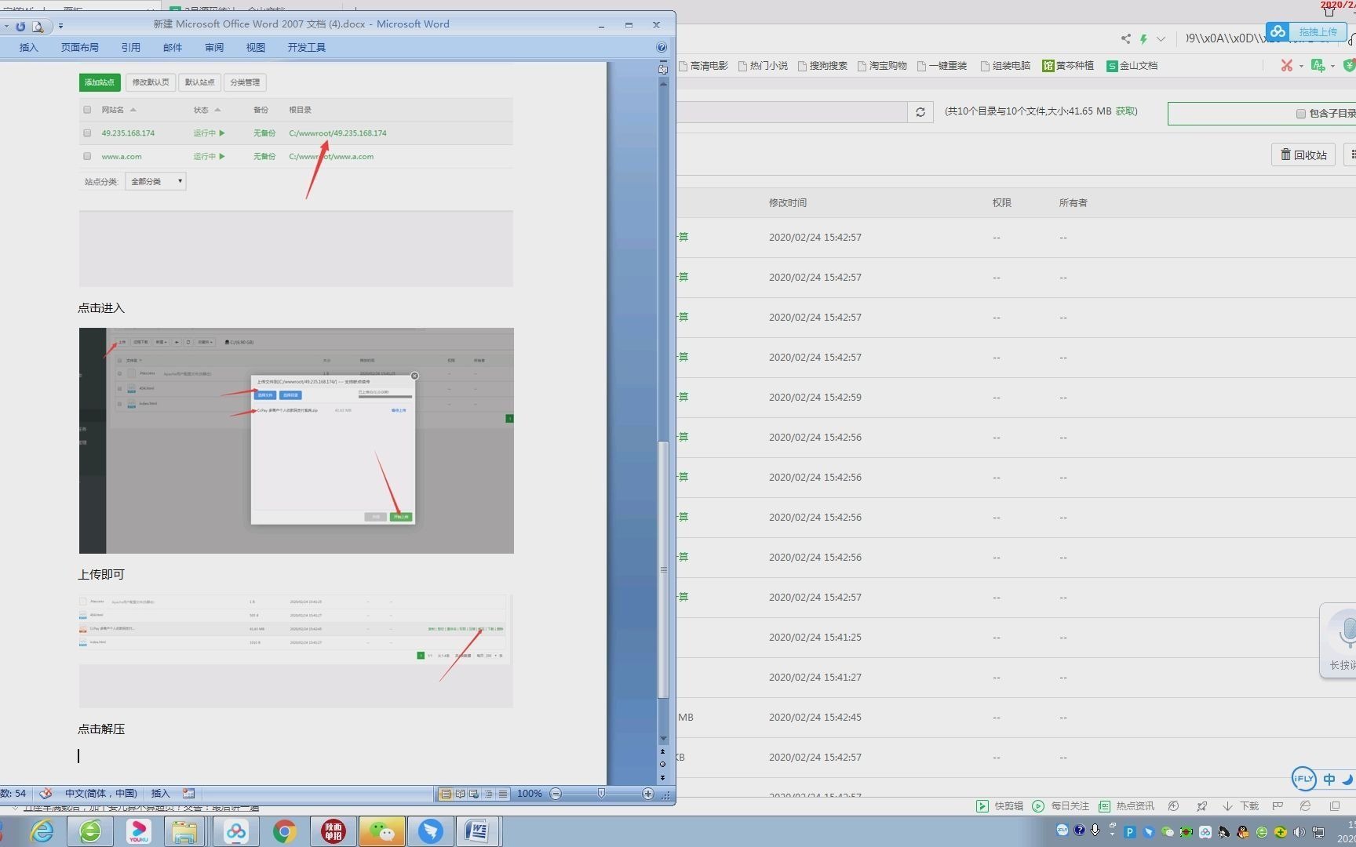The width and height of the screenshot is (1356, 847).
Task: Switch to Web Layout view
Action: [474, 794]
